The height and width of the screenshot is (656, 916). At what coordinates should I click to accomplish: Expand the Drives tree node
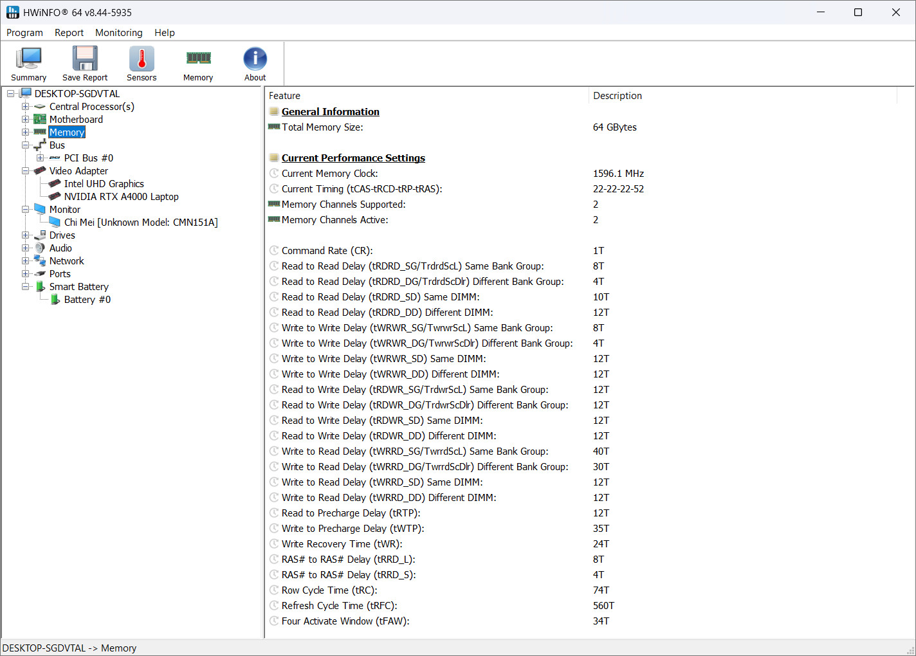click(x=25, y=235)
